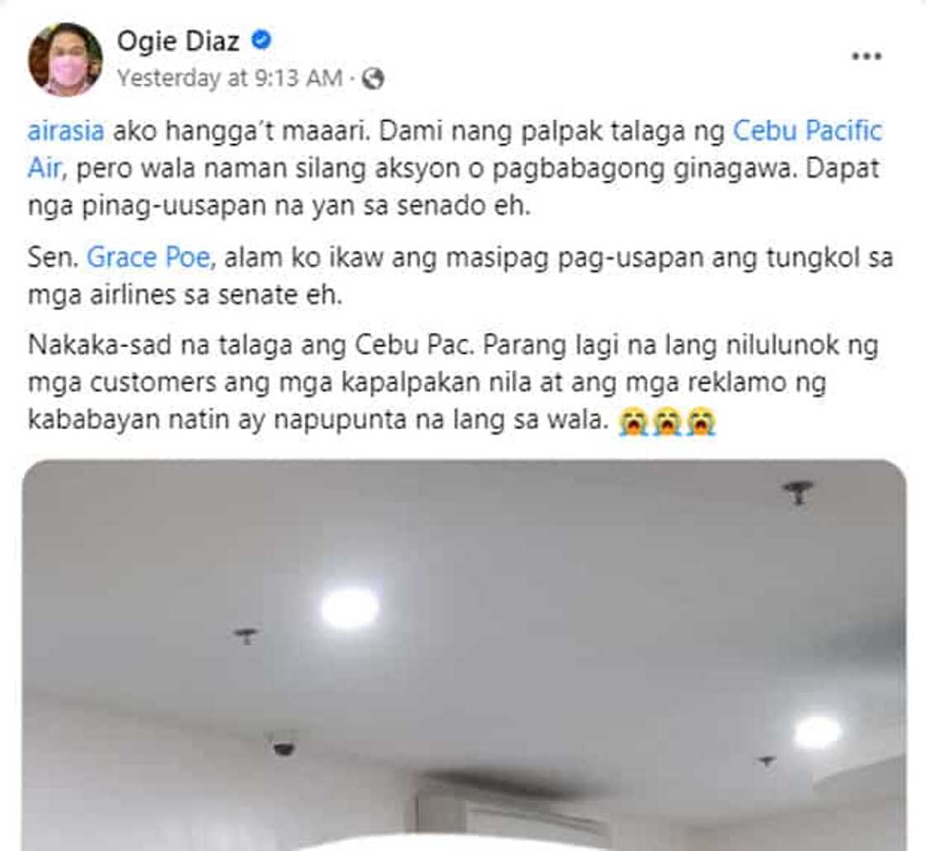Open the three-dot post options menu

coord(867,57)
